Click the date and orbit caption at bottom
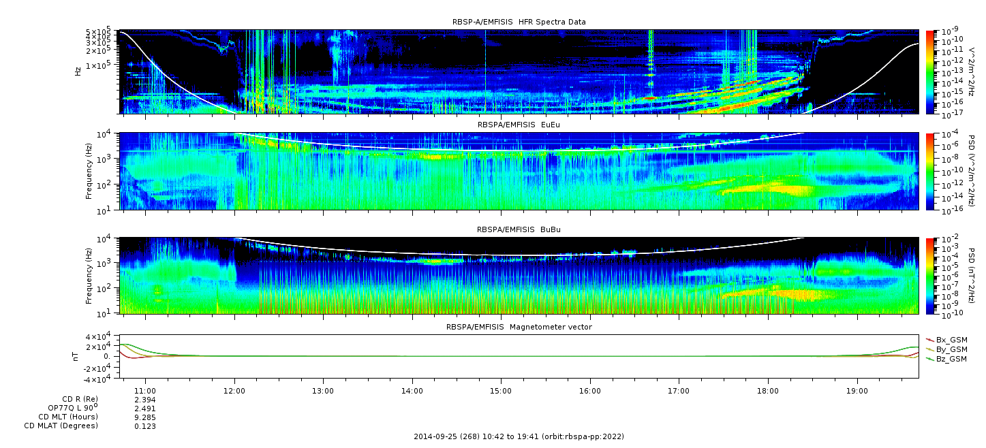Image resolution: width=986 pixels, height=448 pixels. (x=519, y=436)
